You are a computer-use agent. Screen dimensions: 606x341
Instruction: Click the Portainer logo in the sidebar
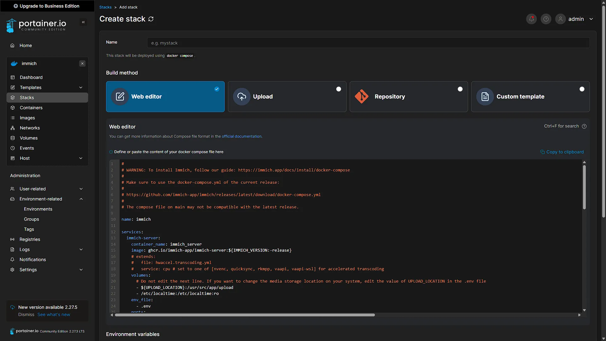tap(36, 25)
